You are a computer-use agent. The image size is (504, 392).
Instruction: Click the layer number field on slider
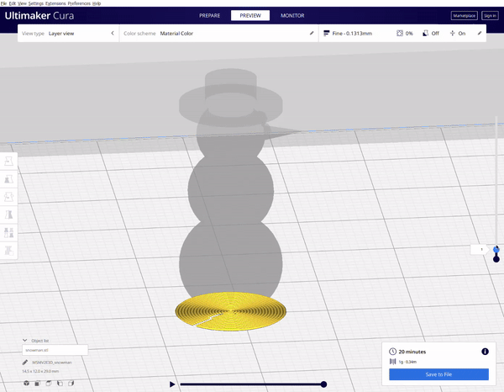click(x=481, y=249)
